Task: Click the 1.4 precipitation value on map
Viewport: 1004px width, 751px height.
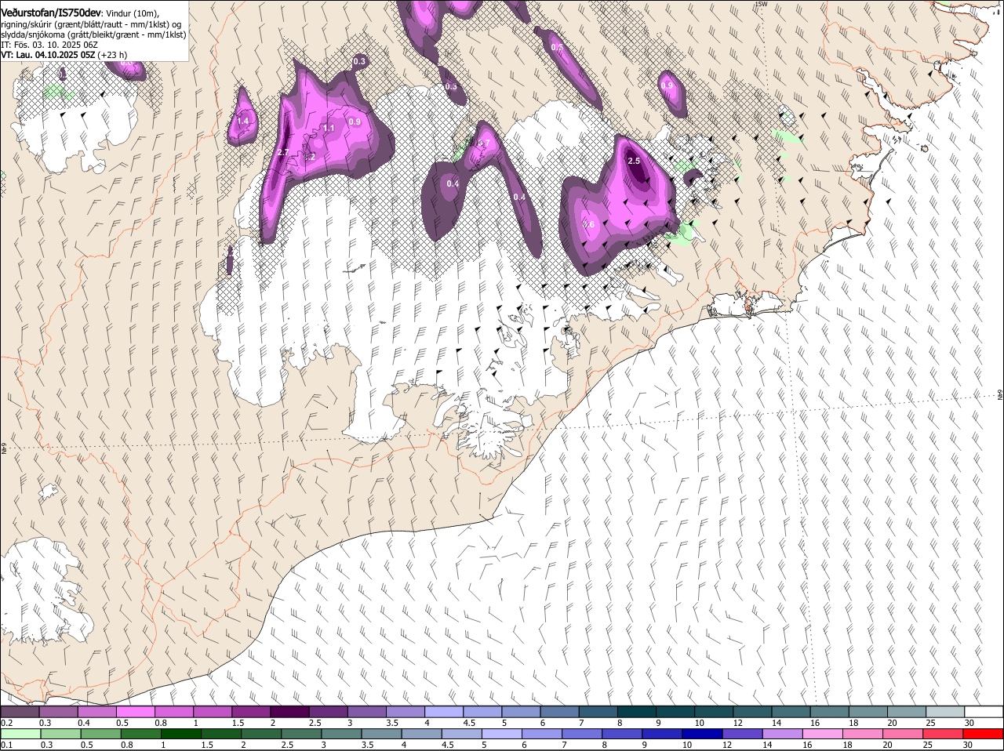Action: click(243, 122)
